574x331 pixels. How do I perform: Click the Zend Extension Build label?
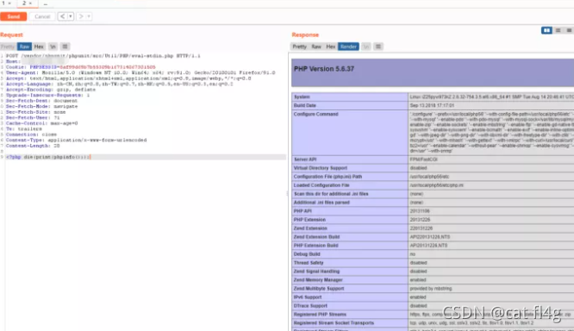[316, 237]
